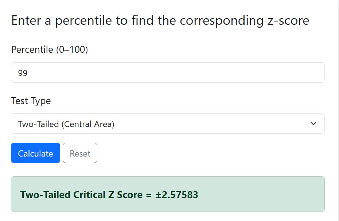Click the Reset button

point(80,153)
